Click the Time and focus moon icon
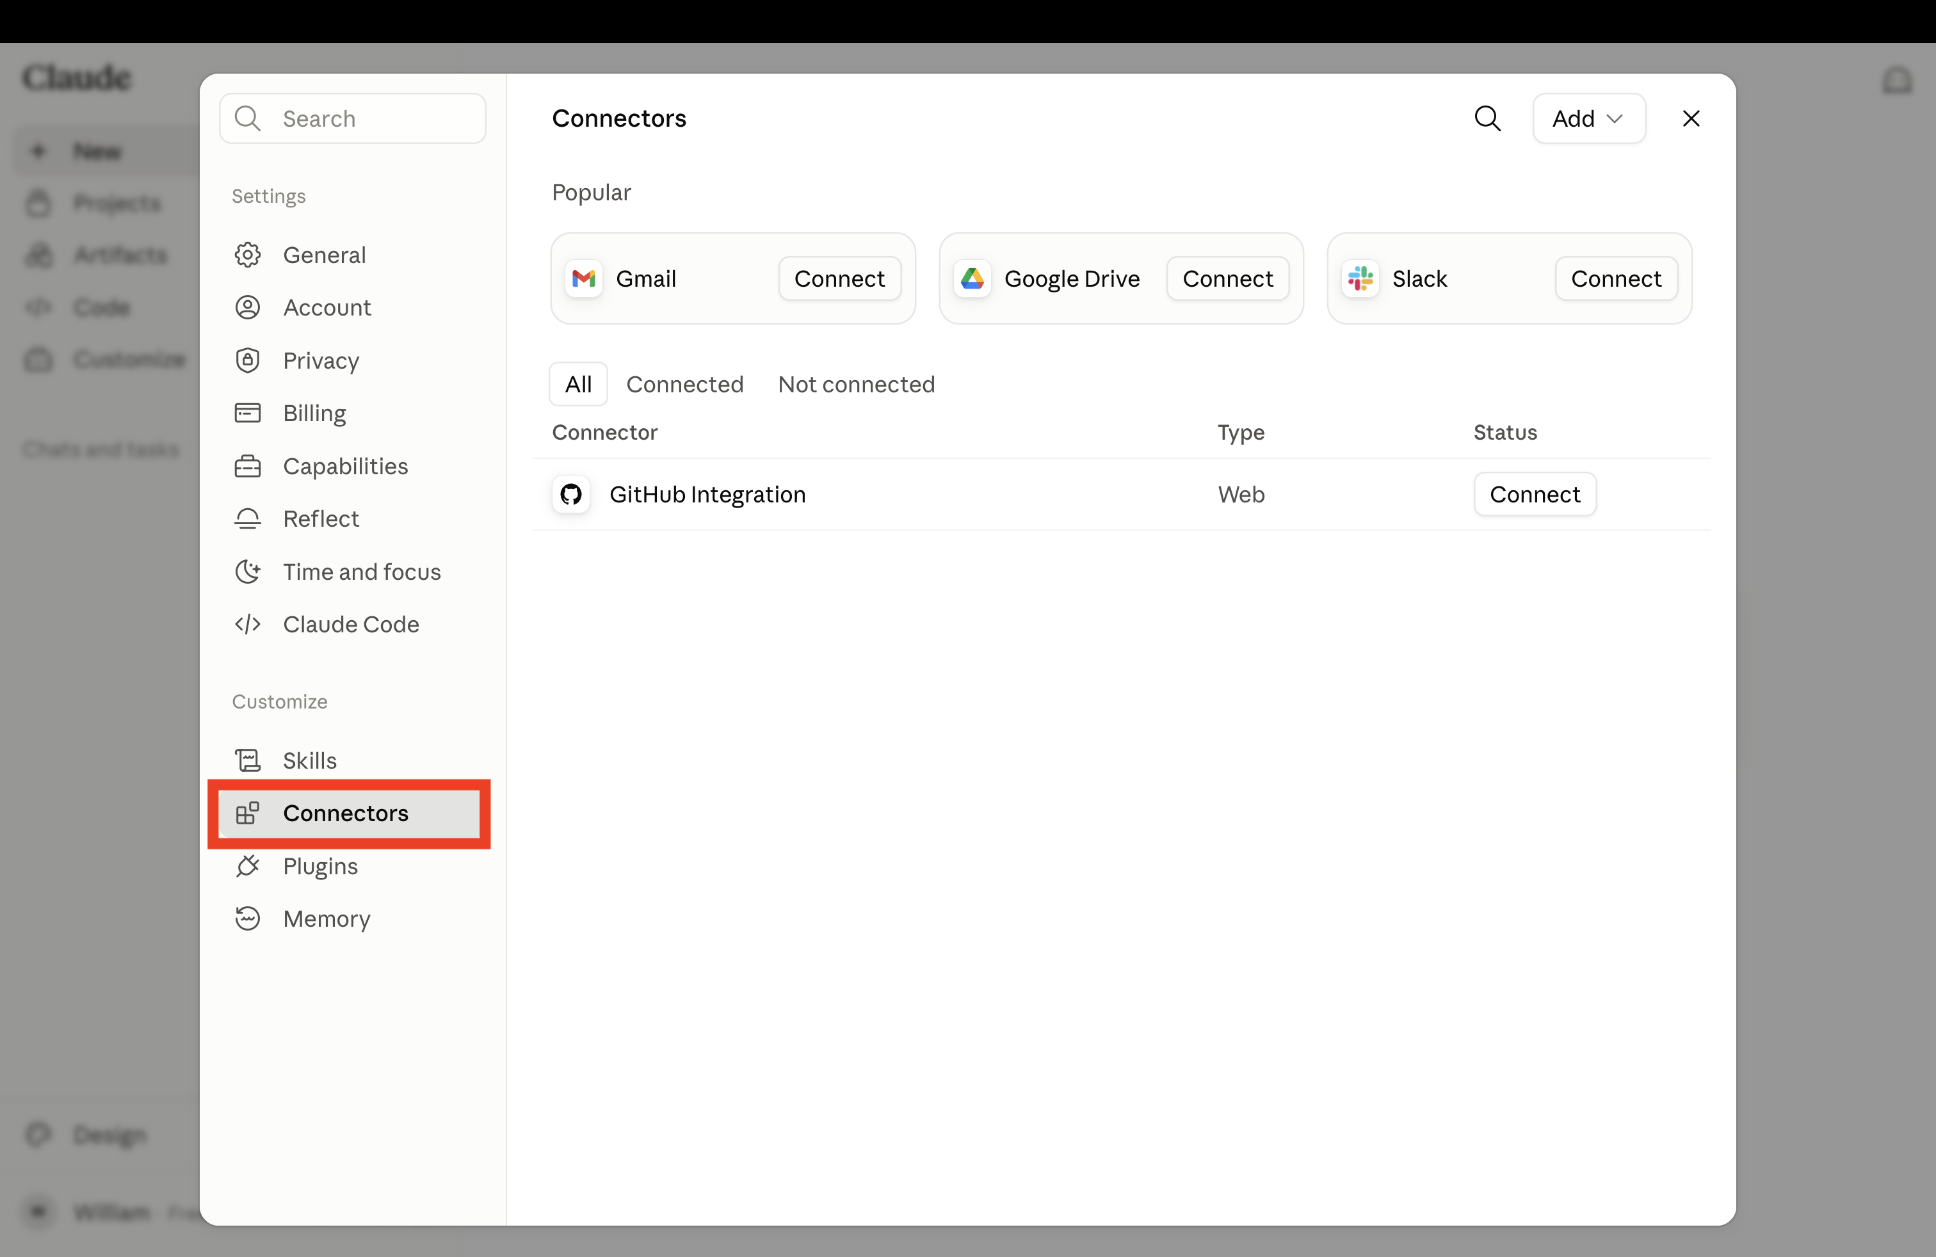 (x=247, y=572)
